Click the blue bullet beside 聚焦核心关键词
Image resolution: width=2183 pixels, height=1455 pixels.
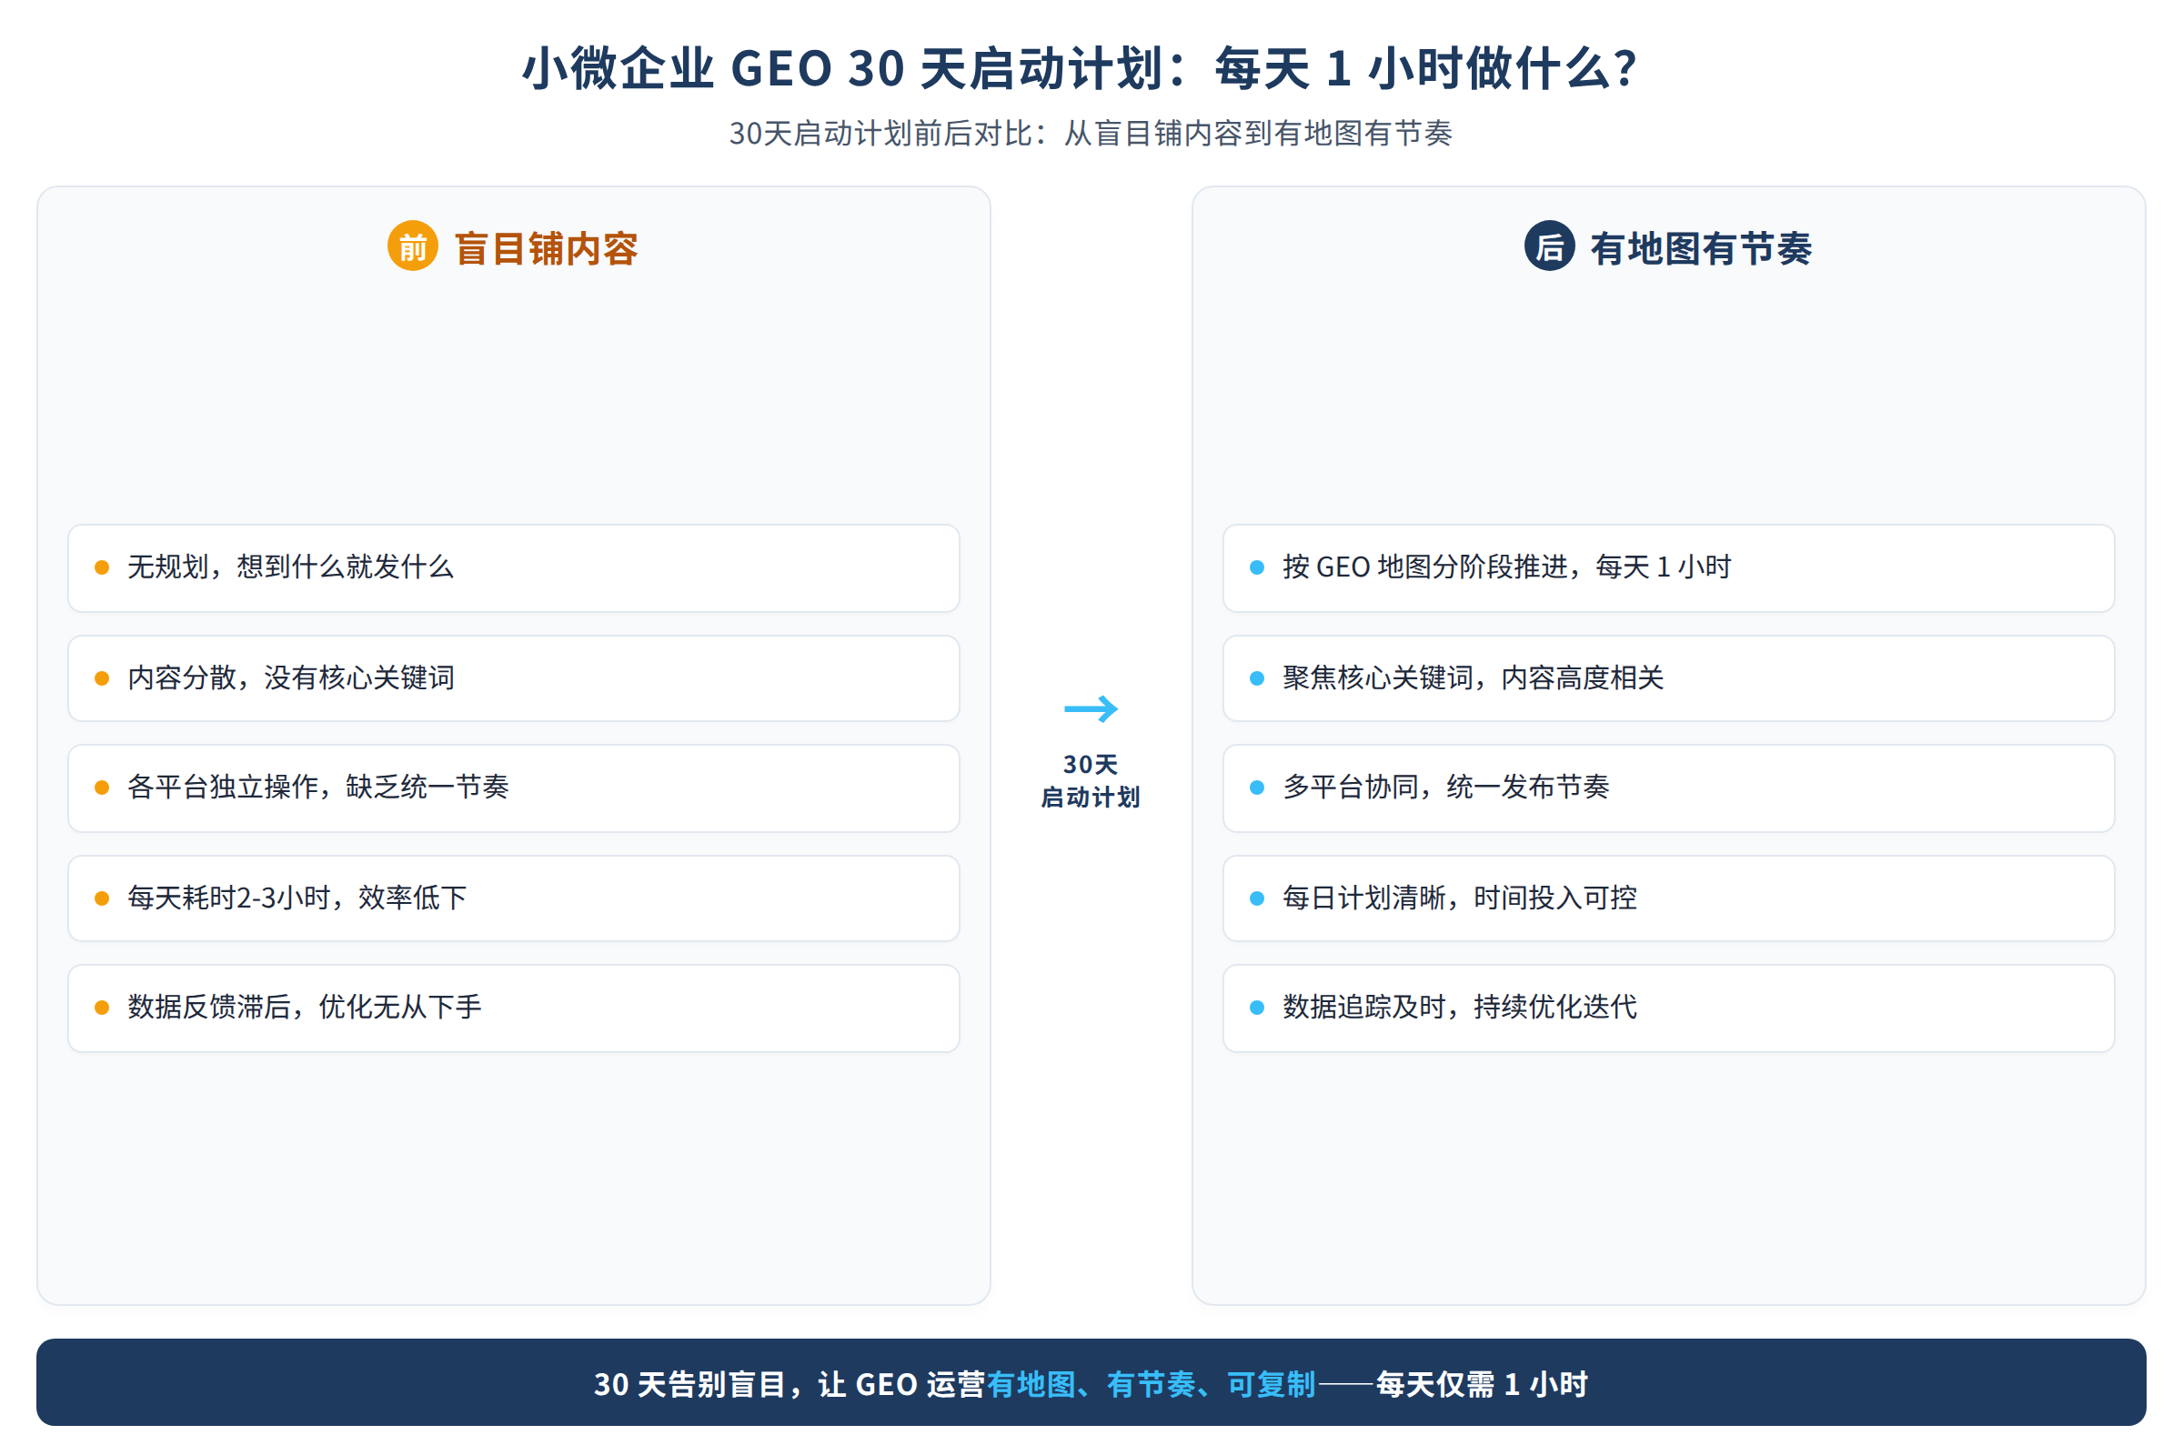click(1257, 678)
